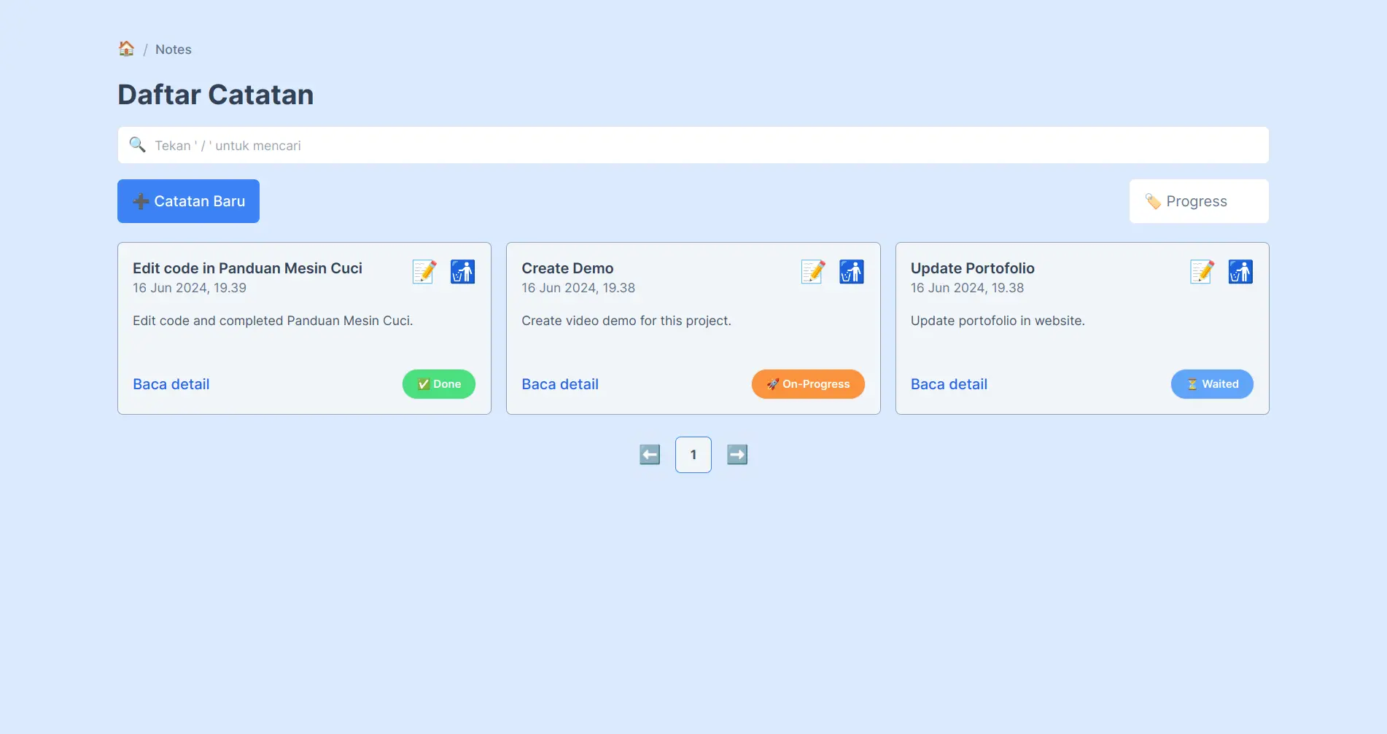1387x734 pixels.
Task: Go to previous page with left arrow
Action: 650,455
